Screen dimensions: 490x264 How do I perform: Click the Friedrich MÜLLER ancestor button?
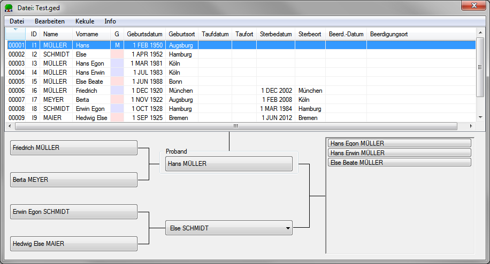click(74, 148)
